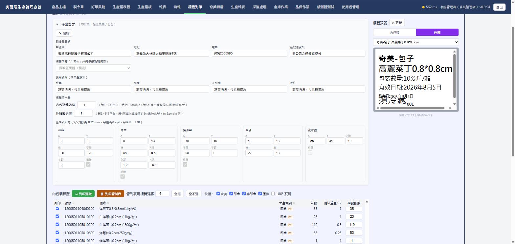Click 全選 select-all button
Screen dimensions: 515x244
(x=177, y=194)
